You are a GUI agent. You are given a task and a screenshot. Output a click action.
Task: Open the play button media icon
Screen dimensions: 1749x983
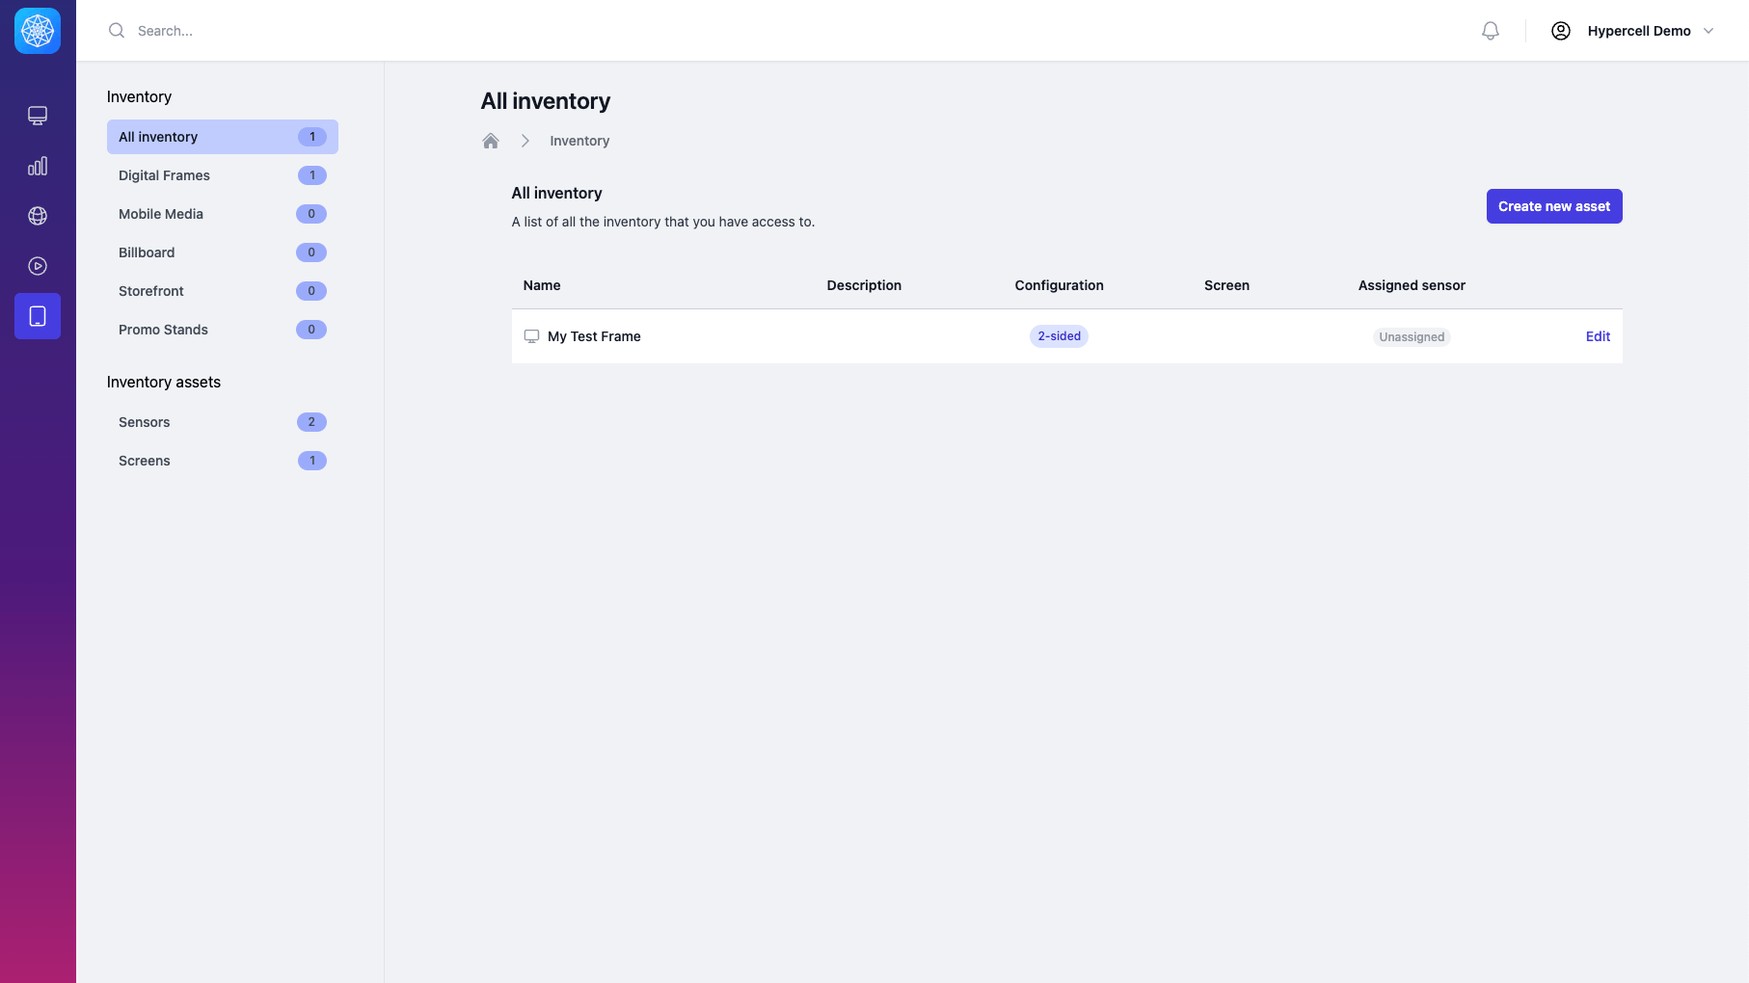[38, 266]
